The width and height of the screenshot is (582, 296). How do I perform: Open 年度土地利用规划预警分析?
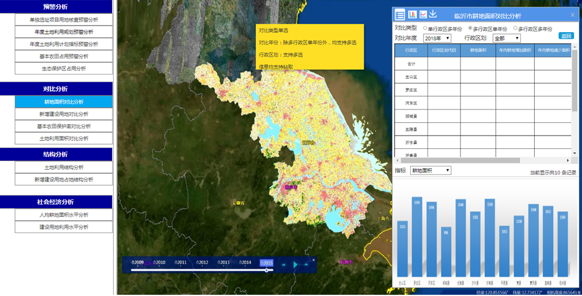tap(64, 32)
